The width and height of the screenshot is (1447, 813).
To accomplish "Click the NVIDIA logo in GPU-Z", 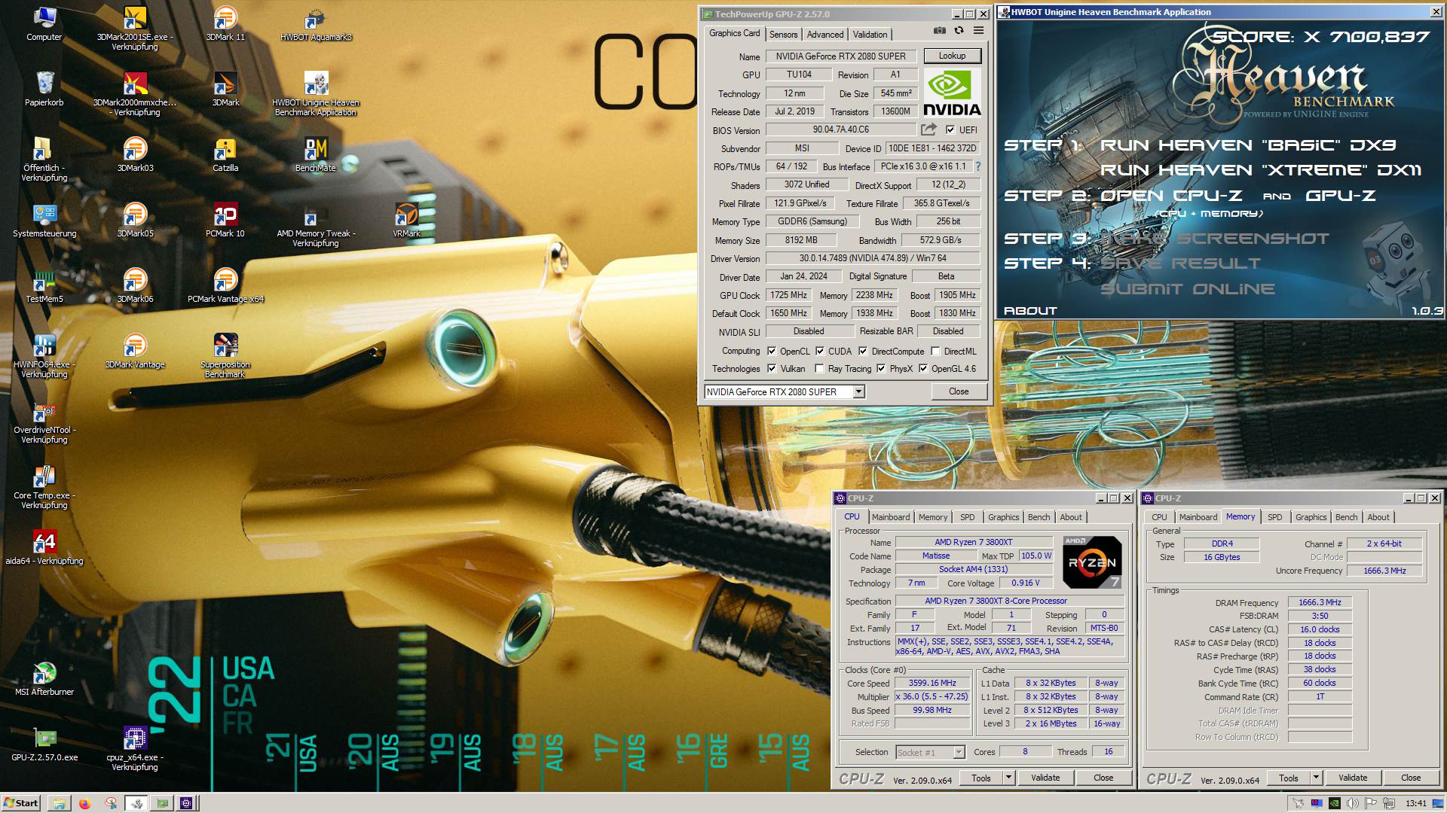I will 953,93.
